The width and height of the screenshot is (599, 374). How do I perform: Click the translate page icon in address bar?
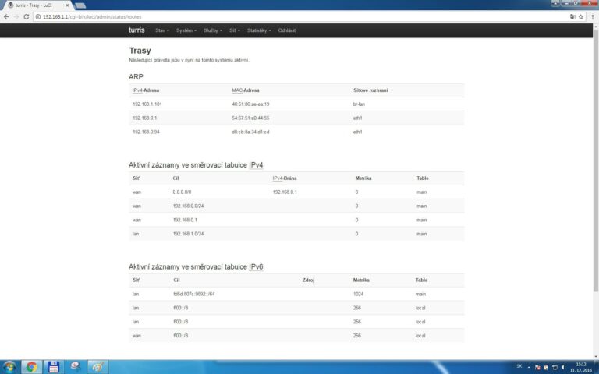click(x=572, y=17)
